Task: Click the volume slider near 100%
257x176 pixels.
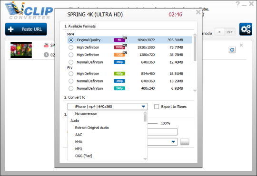Action: (153, 123)
